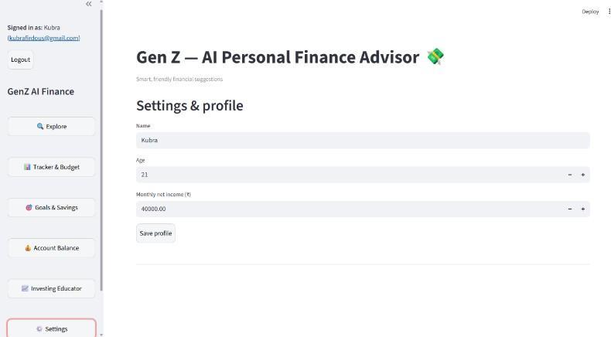
Task: Open the Investing Educator page
Action: (x=52, y=288)
